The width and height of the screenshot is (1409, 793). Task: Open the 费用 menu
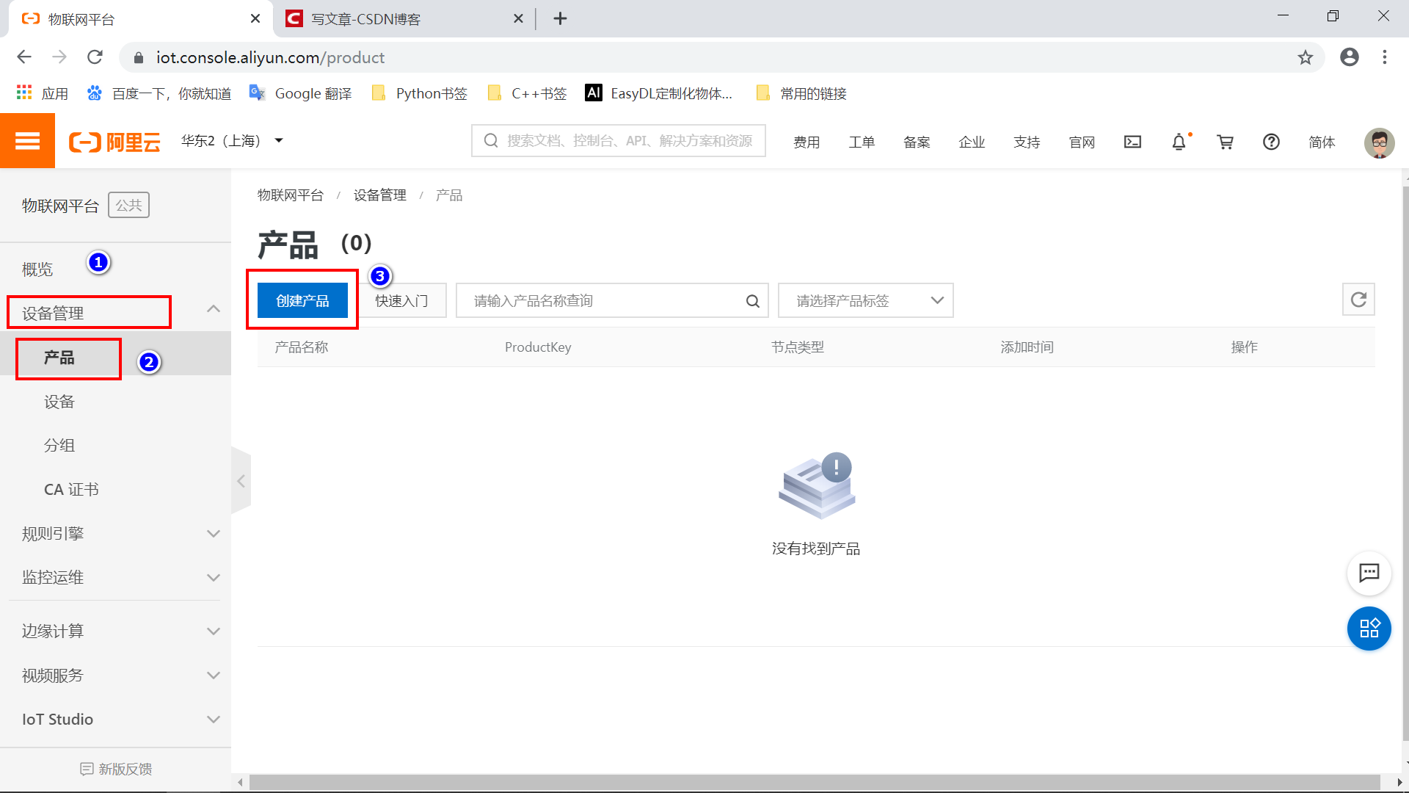[807, 142]
